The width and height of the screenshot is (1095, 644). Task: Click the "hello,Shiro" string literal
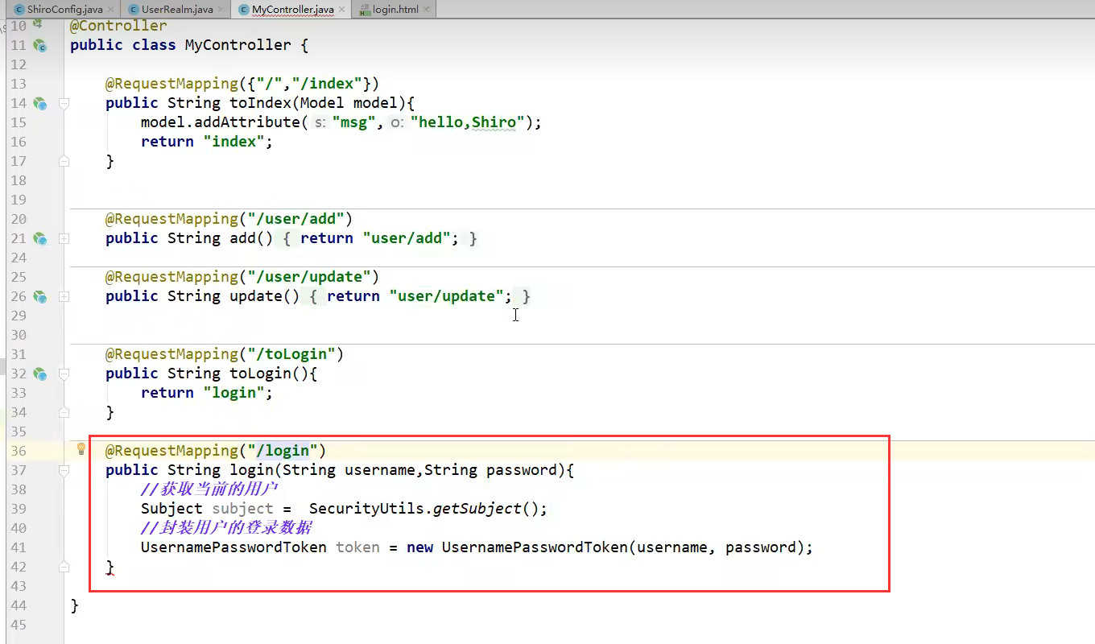[x=468, y=122]
